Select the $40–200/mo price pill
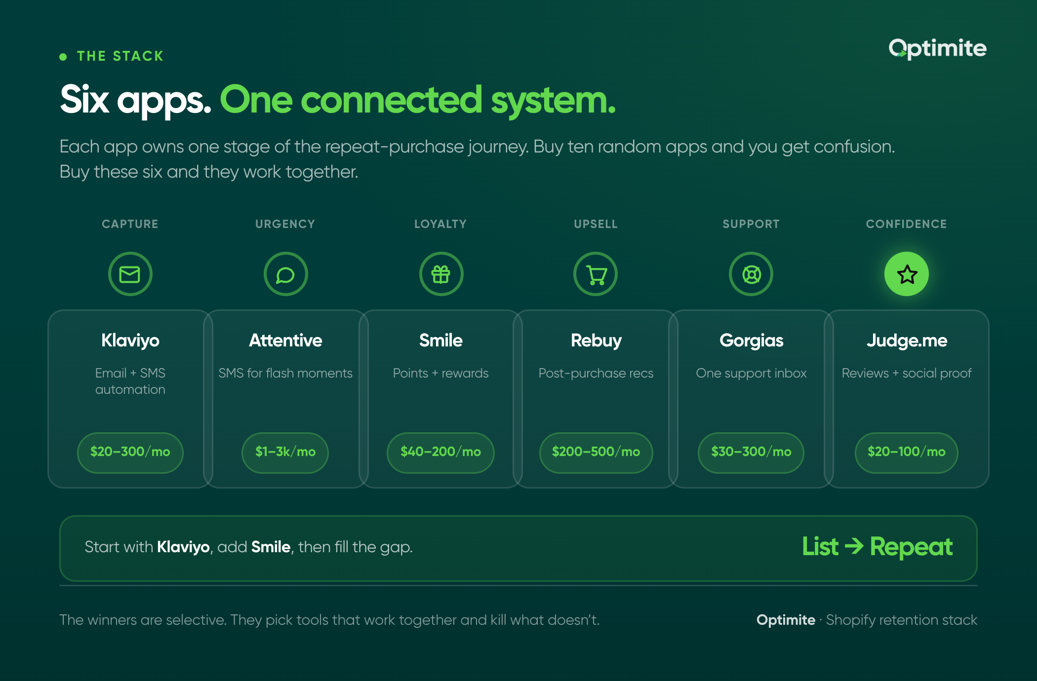 coord(440,452)
